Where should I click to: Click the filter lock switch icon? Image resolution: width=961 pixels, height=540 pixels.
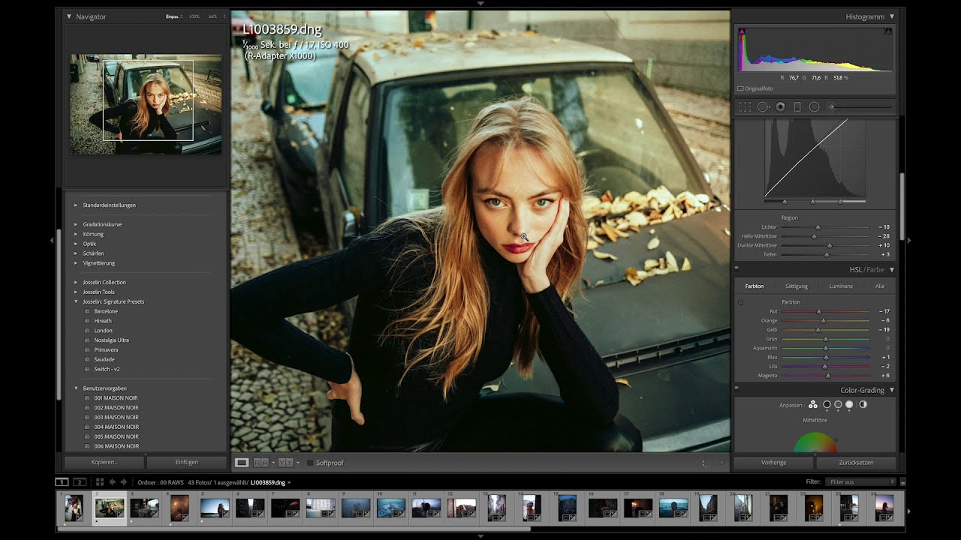pyautogui.click(x=902, y=481)
